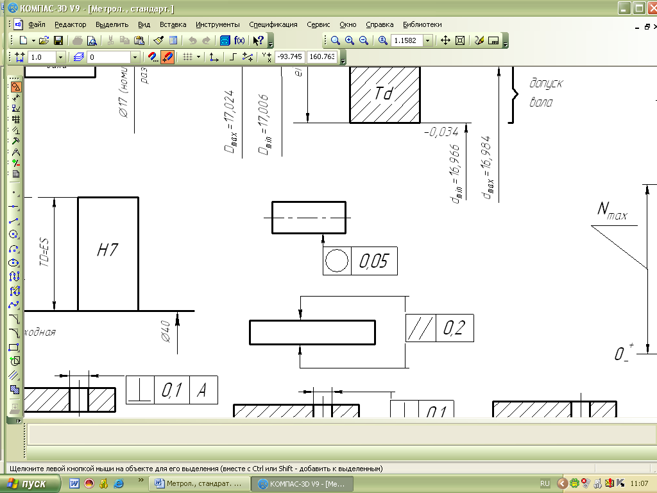Open the current layer 0 dropdown
Image resolution: width=657 pixels, height=493 pixels.
click(x=135, y=57)
